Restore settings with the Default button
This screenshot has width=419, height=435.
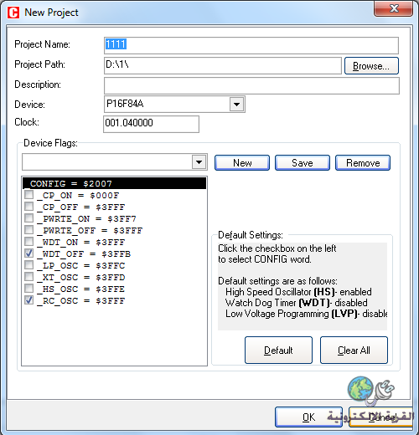coord(278,350)
